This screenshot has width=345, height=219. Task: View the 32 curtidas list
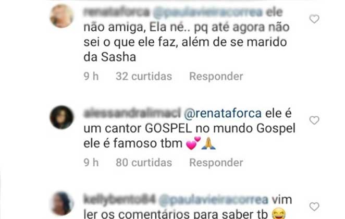[x=144, y=76]
